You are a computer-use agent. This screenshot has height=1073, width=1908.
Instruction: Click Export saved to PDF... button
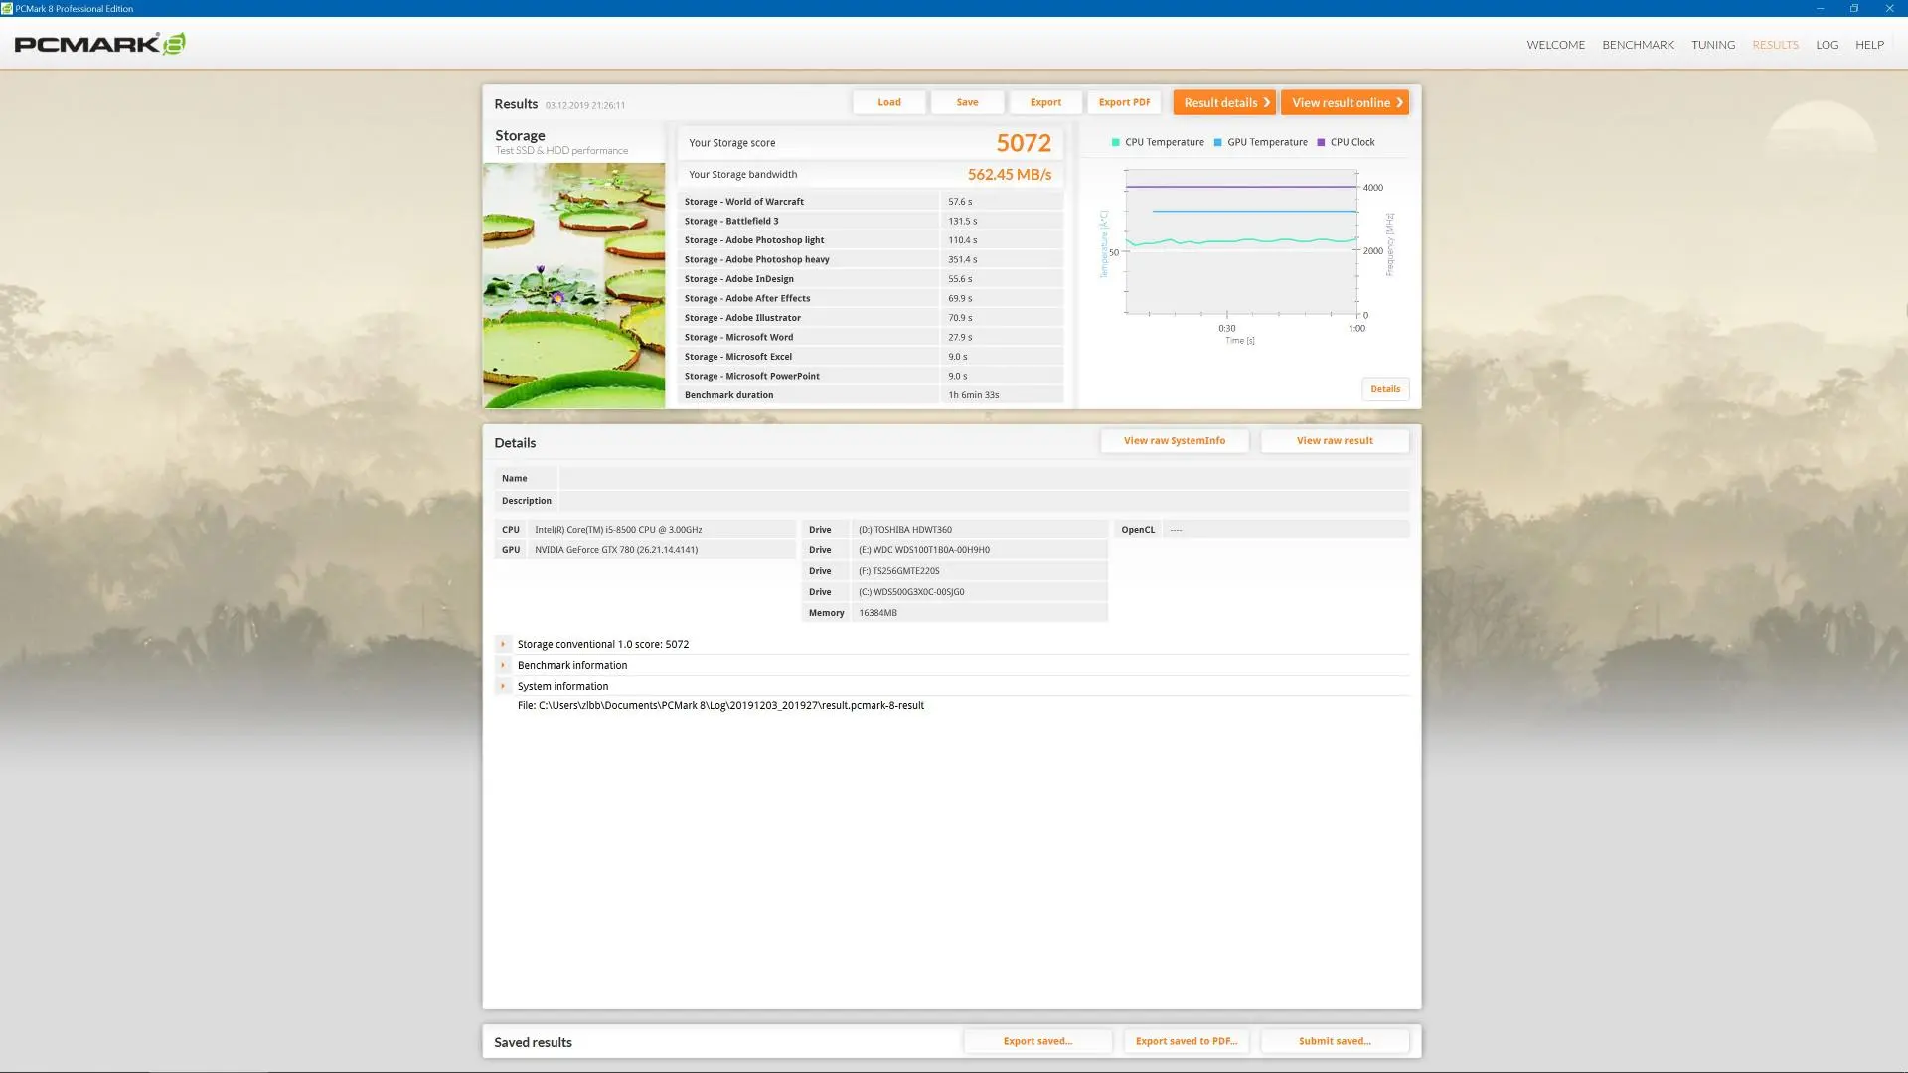[x=1187, y=1041]
